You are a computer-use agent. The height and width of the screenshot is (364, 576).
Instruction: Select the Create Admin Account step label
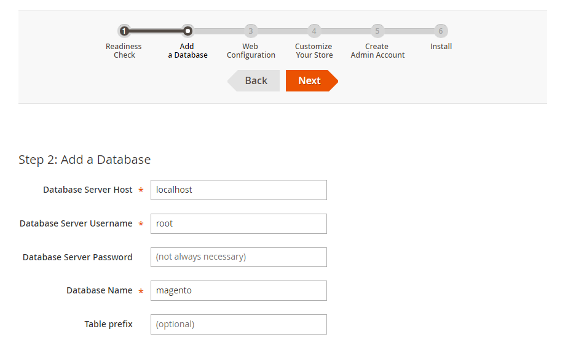click(377, 51)
